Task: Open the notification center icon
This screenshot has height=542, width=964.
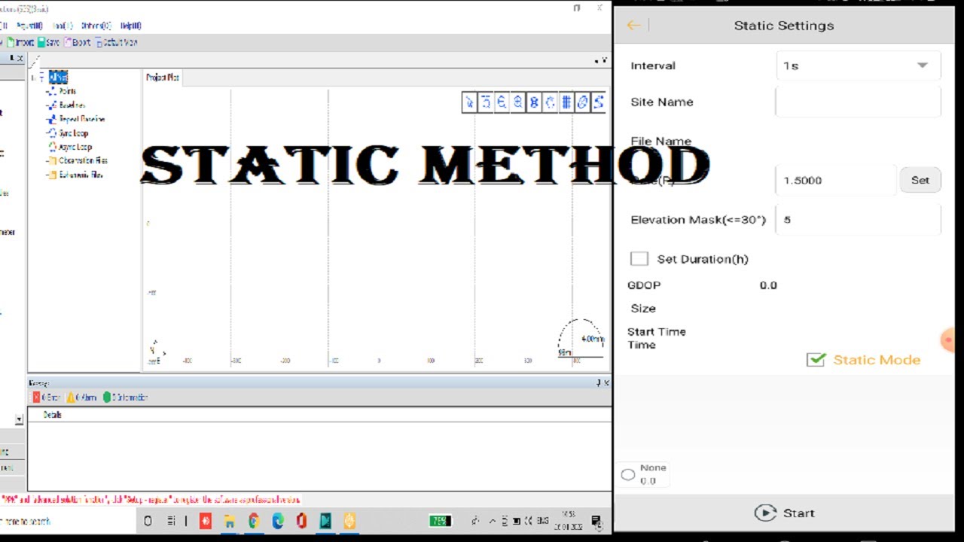Action: pos(596,521)
